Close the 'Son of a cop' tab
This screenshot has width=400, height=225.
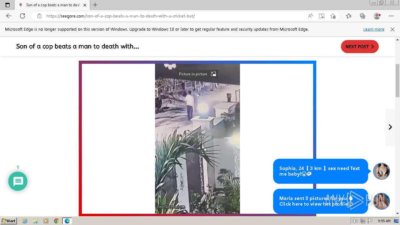click(85, 5)
